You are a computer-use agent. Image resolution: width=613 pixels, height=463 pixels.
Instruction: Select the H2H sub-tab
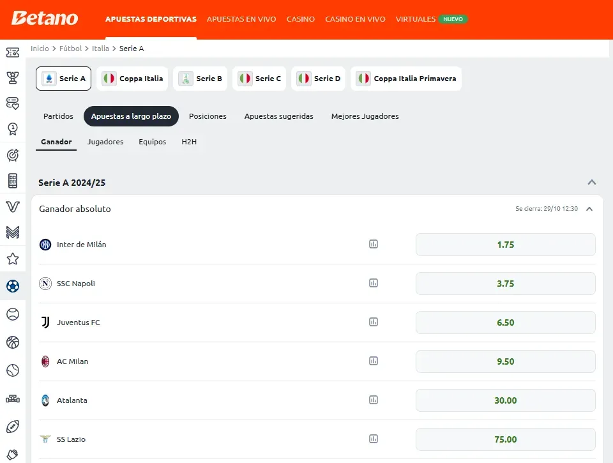coord(189,142)
